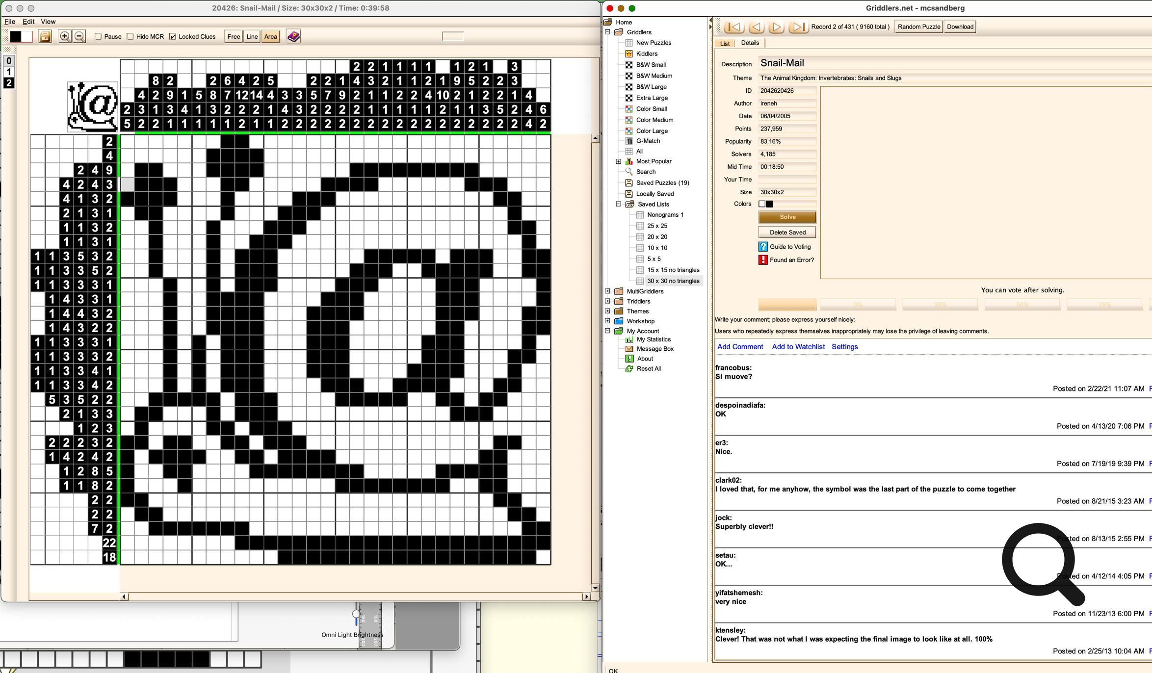Open the purple help book icon

tap(293, 36)
